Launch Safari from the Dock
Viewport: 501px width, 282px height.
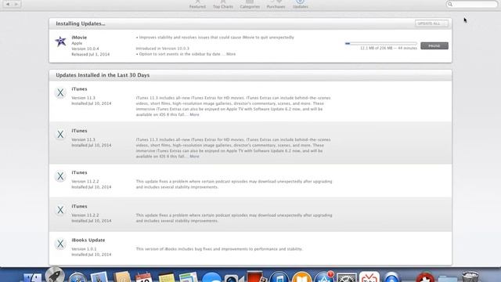pyautogui.click(x=77, y=277)
